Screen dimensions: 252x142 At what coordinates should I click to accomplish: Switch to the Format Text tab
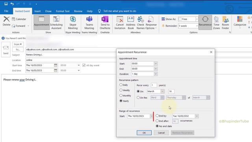coord(63,11)
